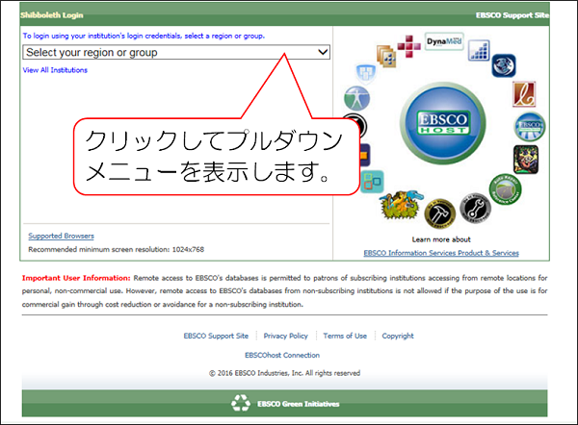Follow EBSCO Information Services Product & Services link

pos(440,253)
